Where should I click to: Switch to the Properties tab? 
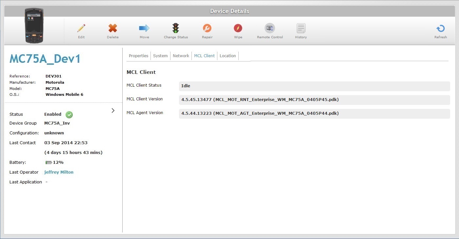click(138, 56)
